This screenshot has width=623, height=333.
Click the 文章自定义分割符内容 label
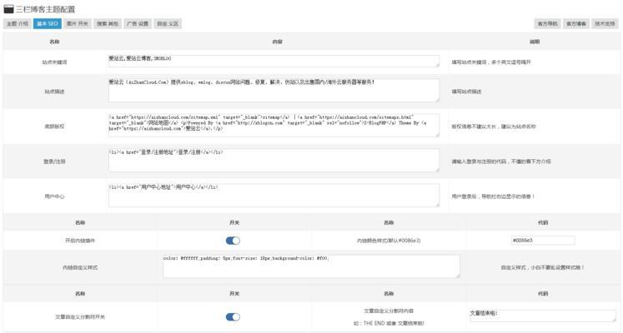(x=389, y=311)
